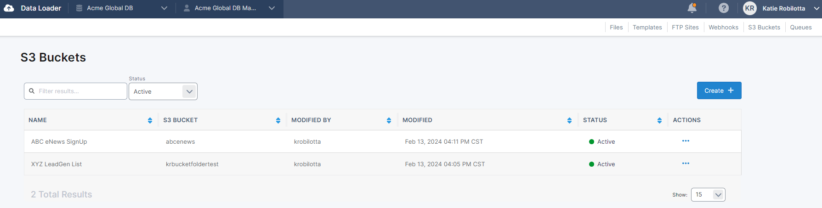Click the KR user avatar

[x=749, y=8]
